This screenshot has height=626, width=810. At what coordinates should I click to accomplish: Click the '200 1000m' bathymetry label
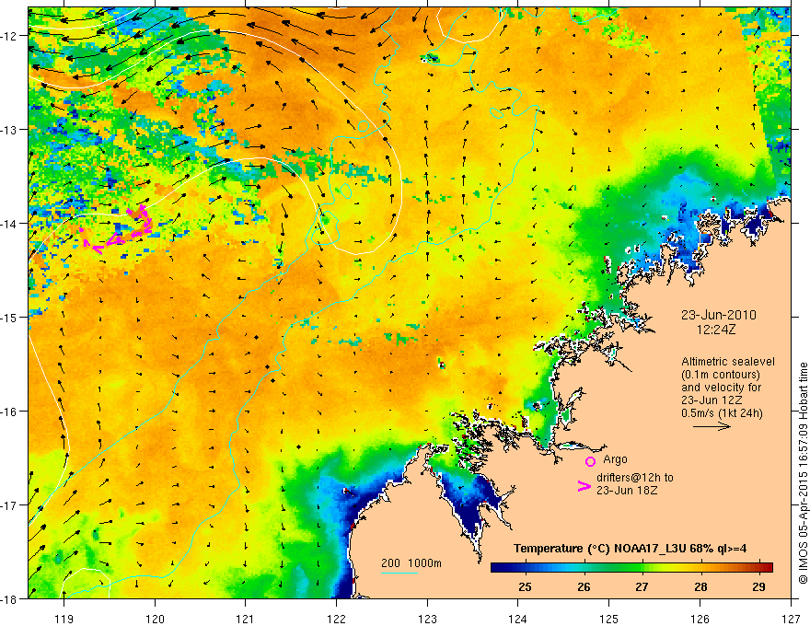(411, 563)
